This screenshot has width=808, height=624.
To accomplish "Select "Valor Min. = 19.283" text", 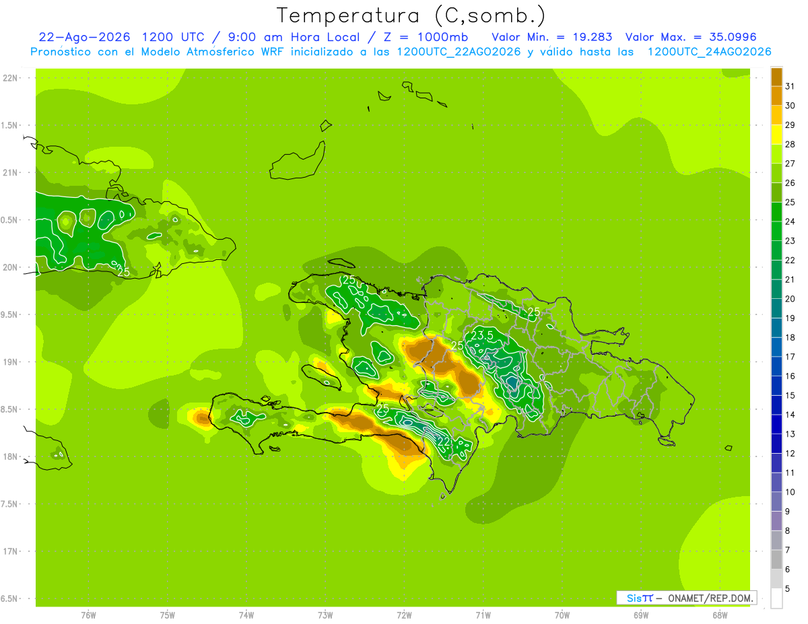I will tap(553, 36).
